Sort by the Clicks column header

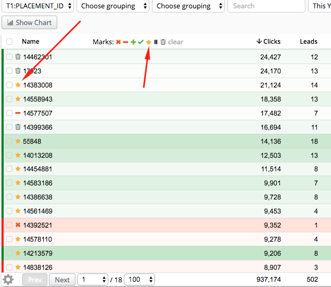(x=269, y=42)
